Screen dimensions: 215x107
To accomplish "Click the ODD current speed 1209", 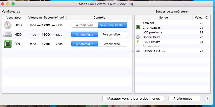I will [x=46, y=25].
